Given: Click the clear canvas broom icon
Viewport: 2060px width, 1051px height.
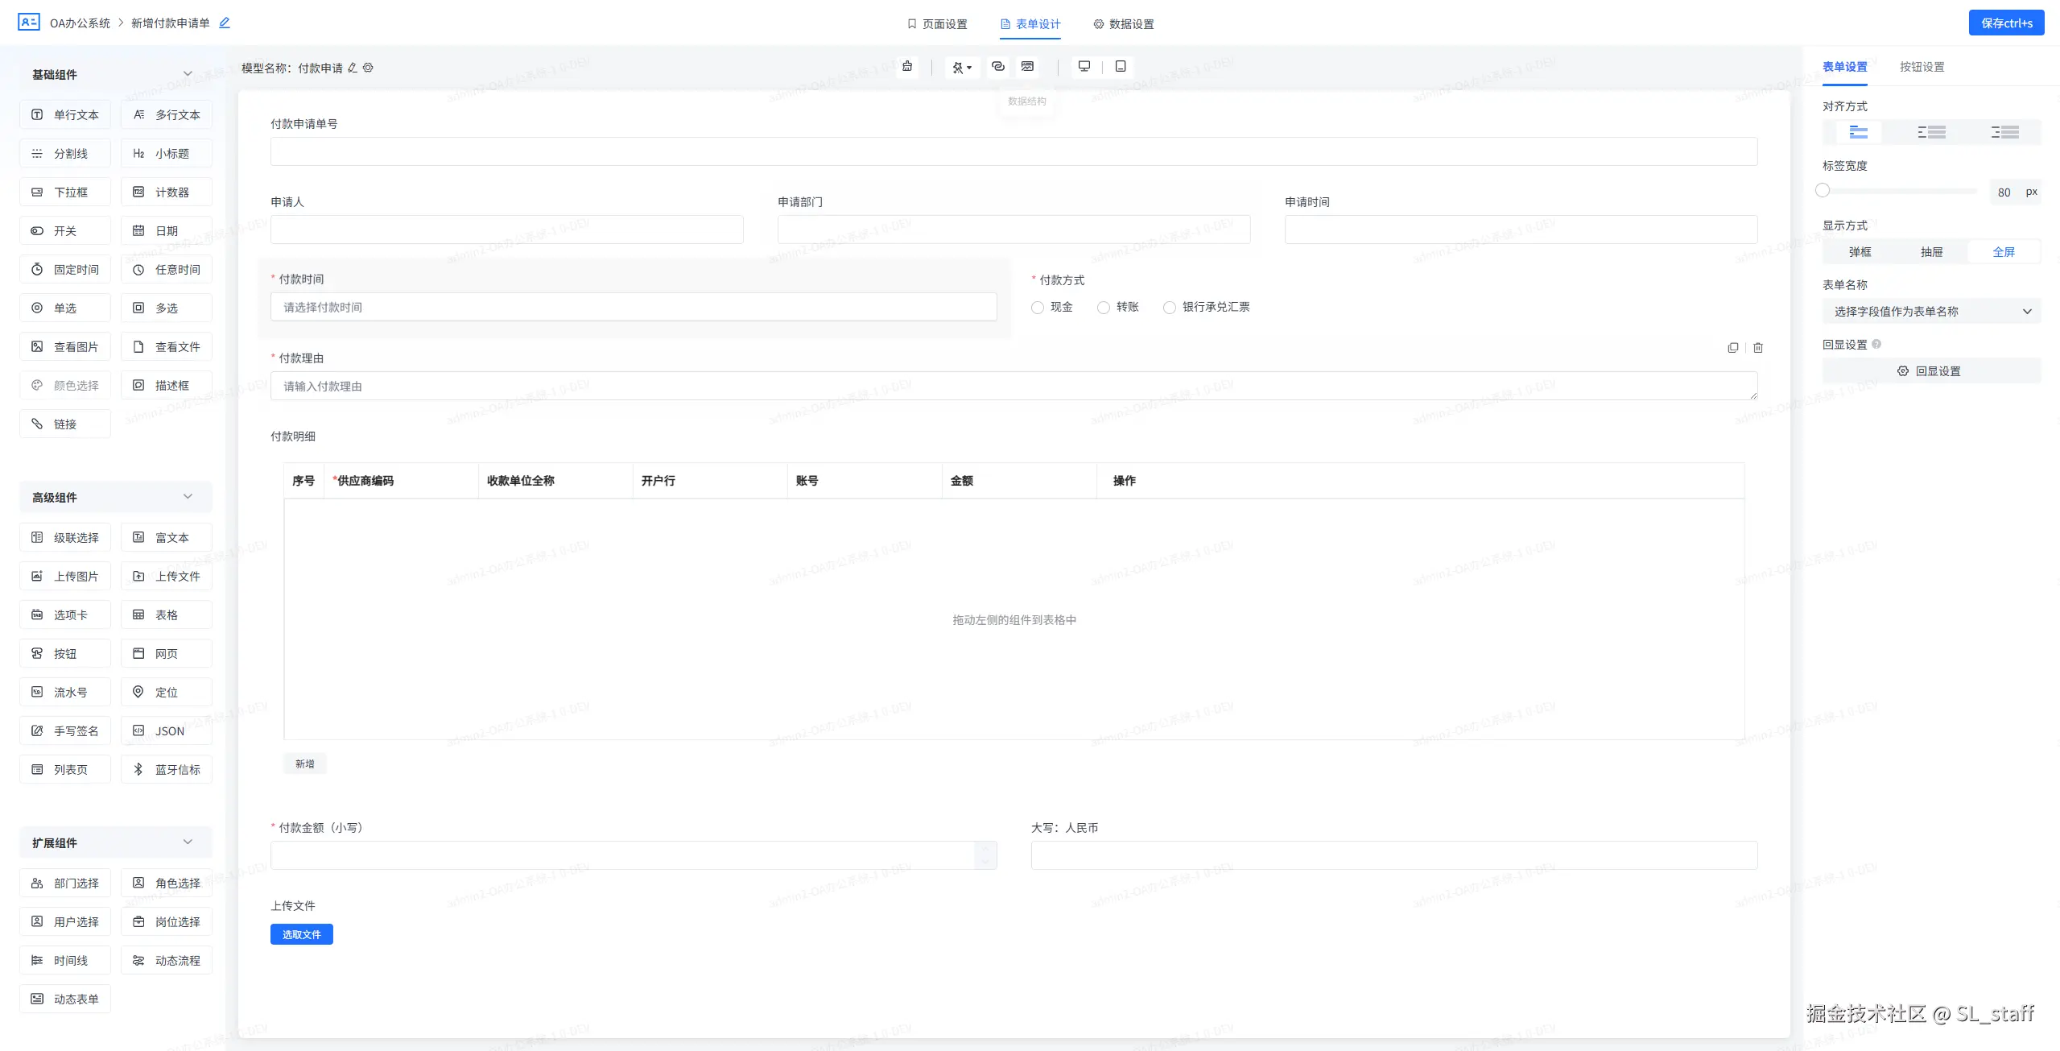Looking at the screenshot, I should pyautogui.click(x=907, y=67).
